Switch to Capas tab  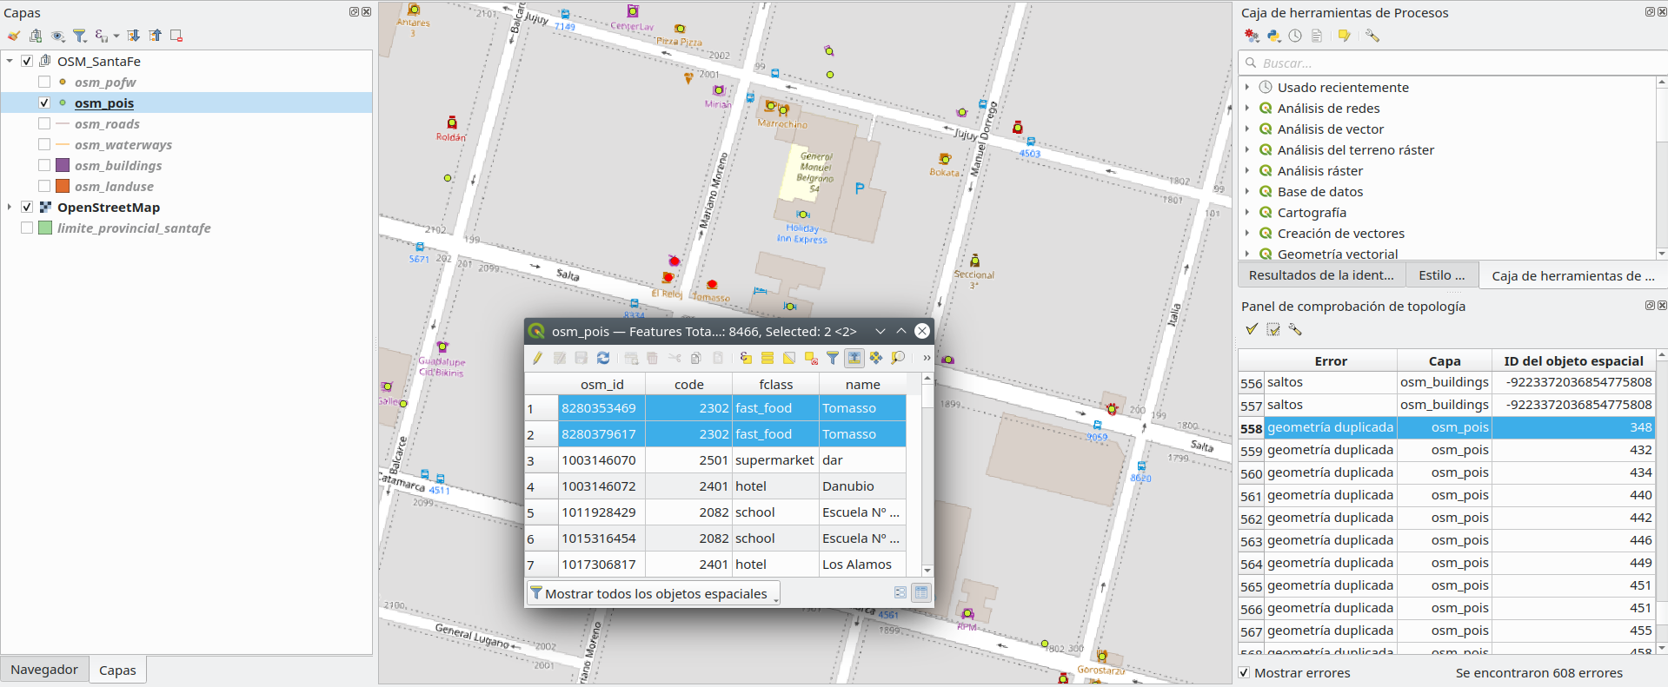pyautogui.click(x=117, y=670)
